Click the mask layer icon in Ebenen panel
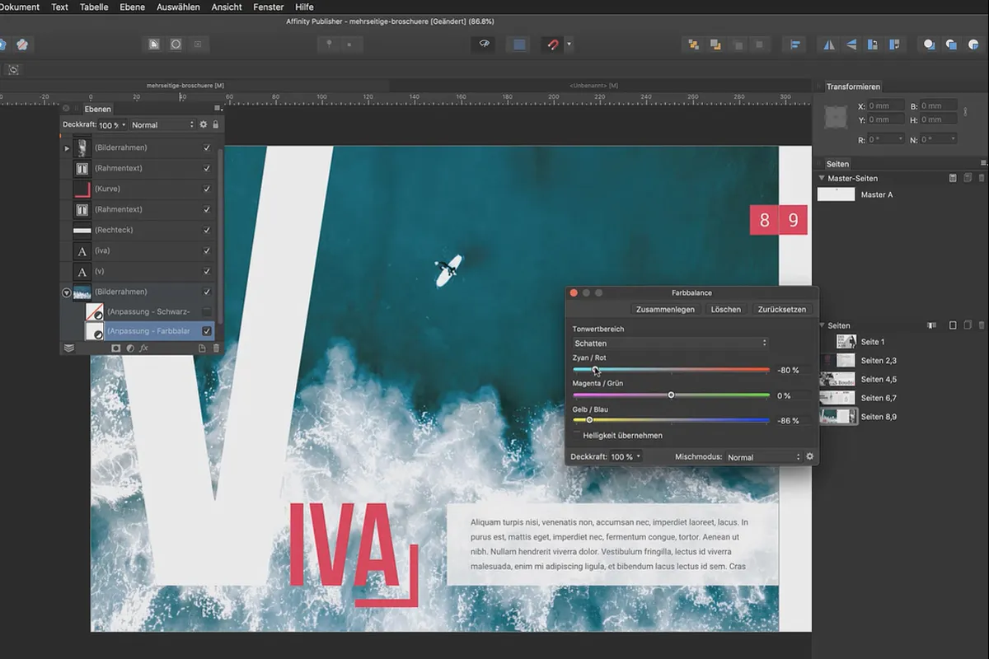 tap(116, 348)
